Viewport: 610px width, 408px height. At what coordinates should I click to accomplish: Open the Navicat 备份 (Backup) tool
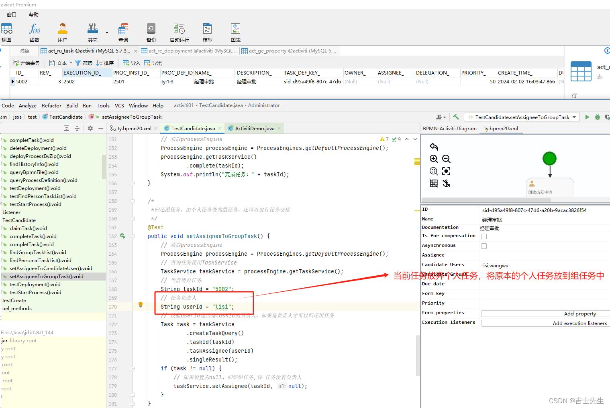point(151,32)
